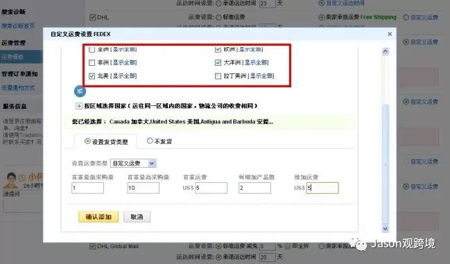Click the 每增加产品数 input field
The width and height of the screenshot is (450, 264).
click(x=254, y=188)
